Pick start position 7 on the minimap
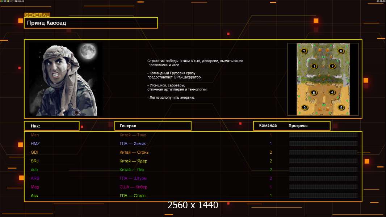Image resolution: width=386 pixels, height=217 pixels. (332, 66)
